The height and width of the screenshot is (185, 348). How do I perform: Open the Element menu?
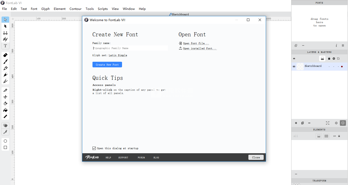60,9
